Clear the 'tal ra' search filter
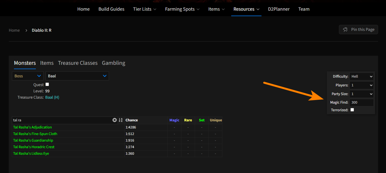Image resolution: width=386 pixels, height=173 pixels. (115, 120)
